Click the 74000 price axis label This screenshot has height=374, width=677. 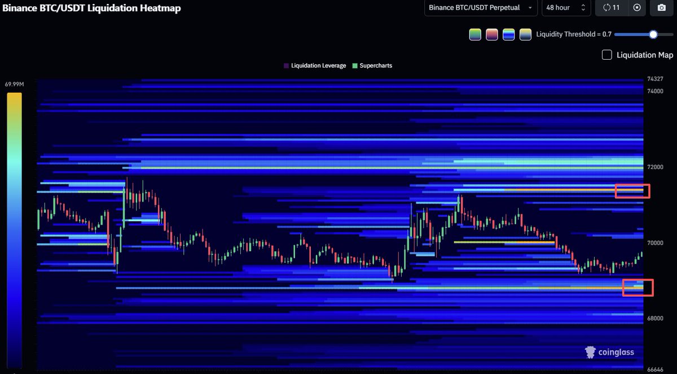pos(655,91)
